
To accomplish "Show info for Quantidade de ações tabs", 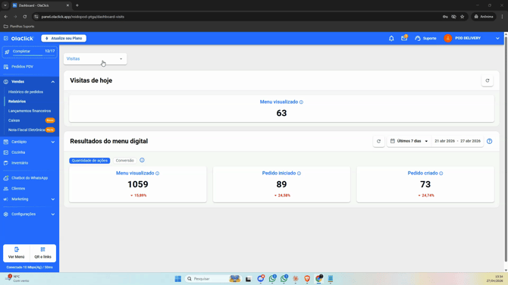I will coord(142,161).
